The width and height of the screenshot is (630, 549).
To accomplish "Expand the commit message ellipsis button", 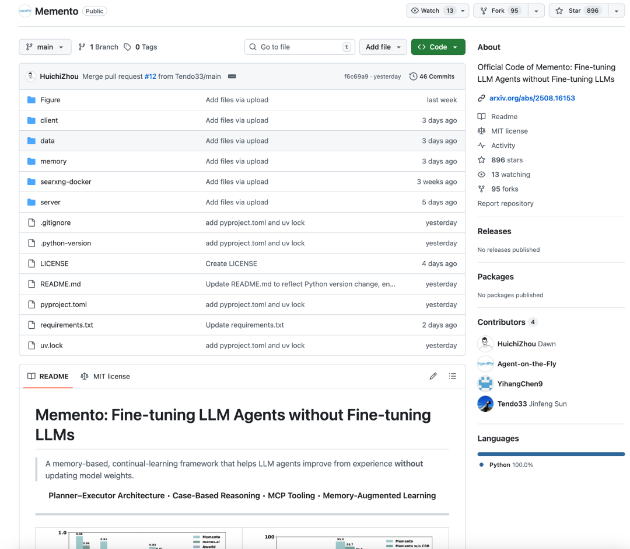I will pyautogui.click(x=232, y=77).
